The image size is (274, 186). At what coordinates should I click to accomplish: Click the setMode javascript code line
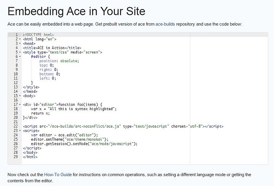coord(84,144)
